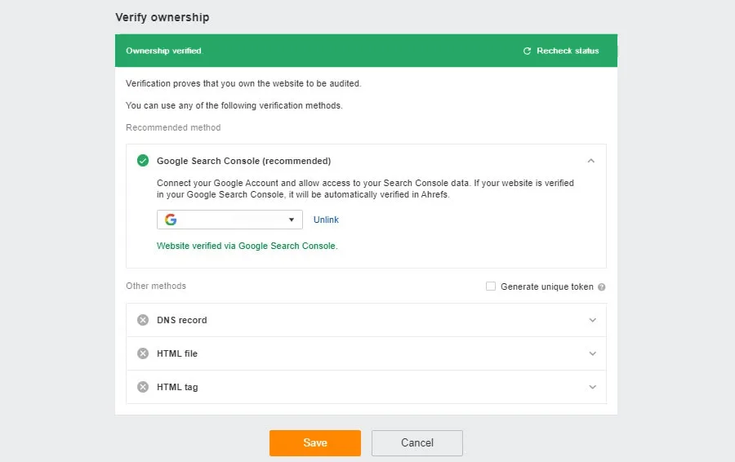Select the HTML tag label
The height and width of the screenshot is (462, 735).
177,387
